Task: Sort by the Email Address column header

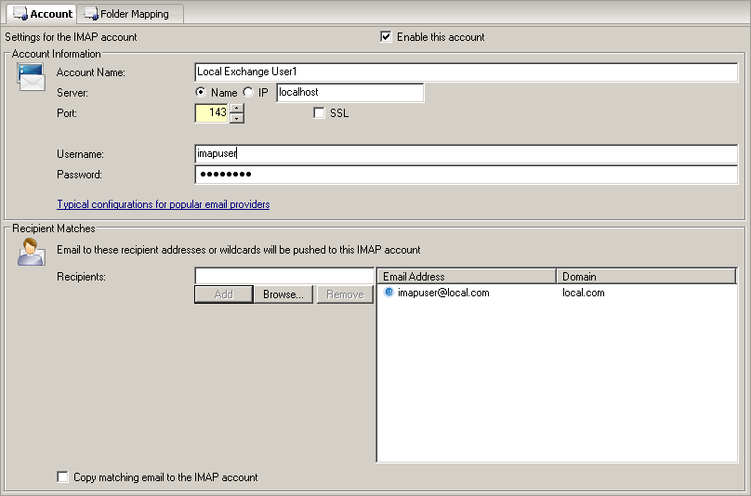Action: [x=467, y=277]
